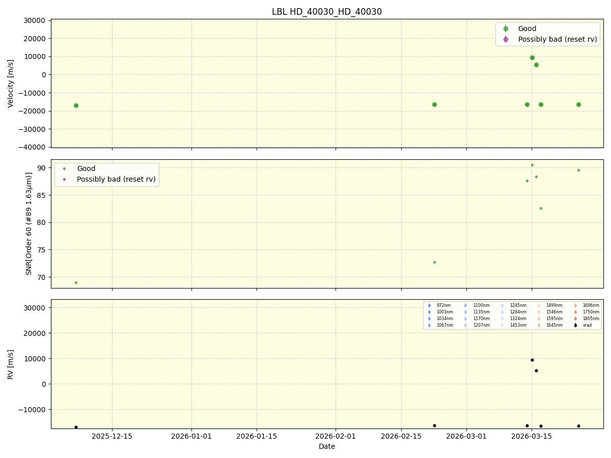Click the 20000 tick on RV axis
This screenshot has width=611, height=458.
click(x=35, y=333)
